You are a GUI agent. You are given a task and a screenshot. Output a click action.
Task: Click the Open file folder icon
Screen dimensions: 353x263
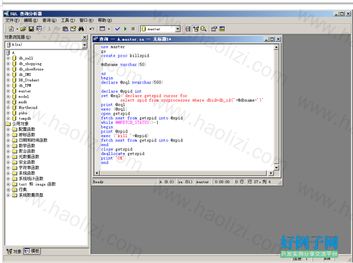23,29
